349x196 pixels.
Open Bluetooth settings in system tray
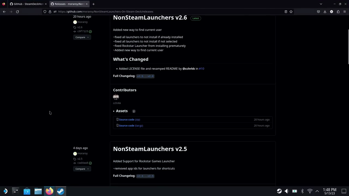point(302,191)
